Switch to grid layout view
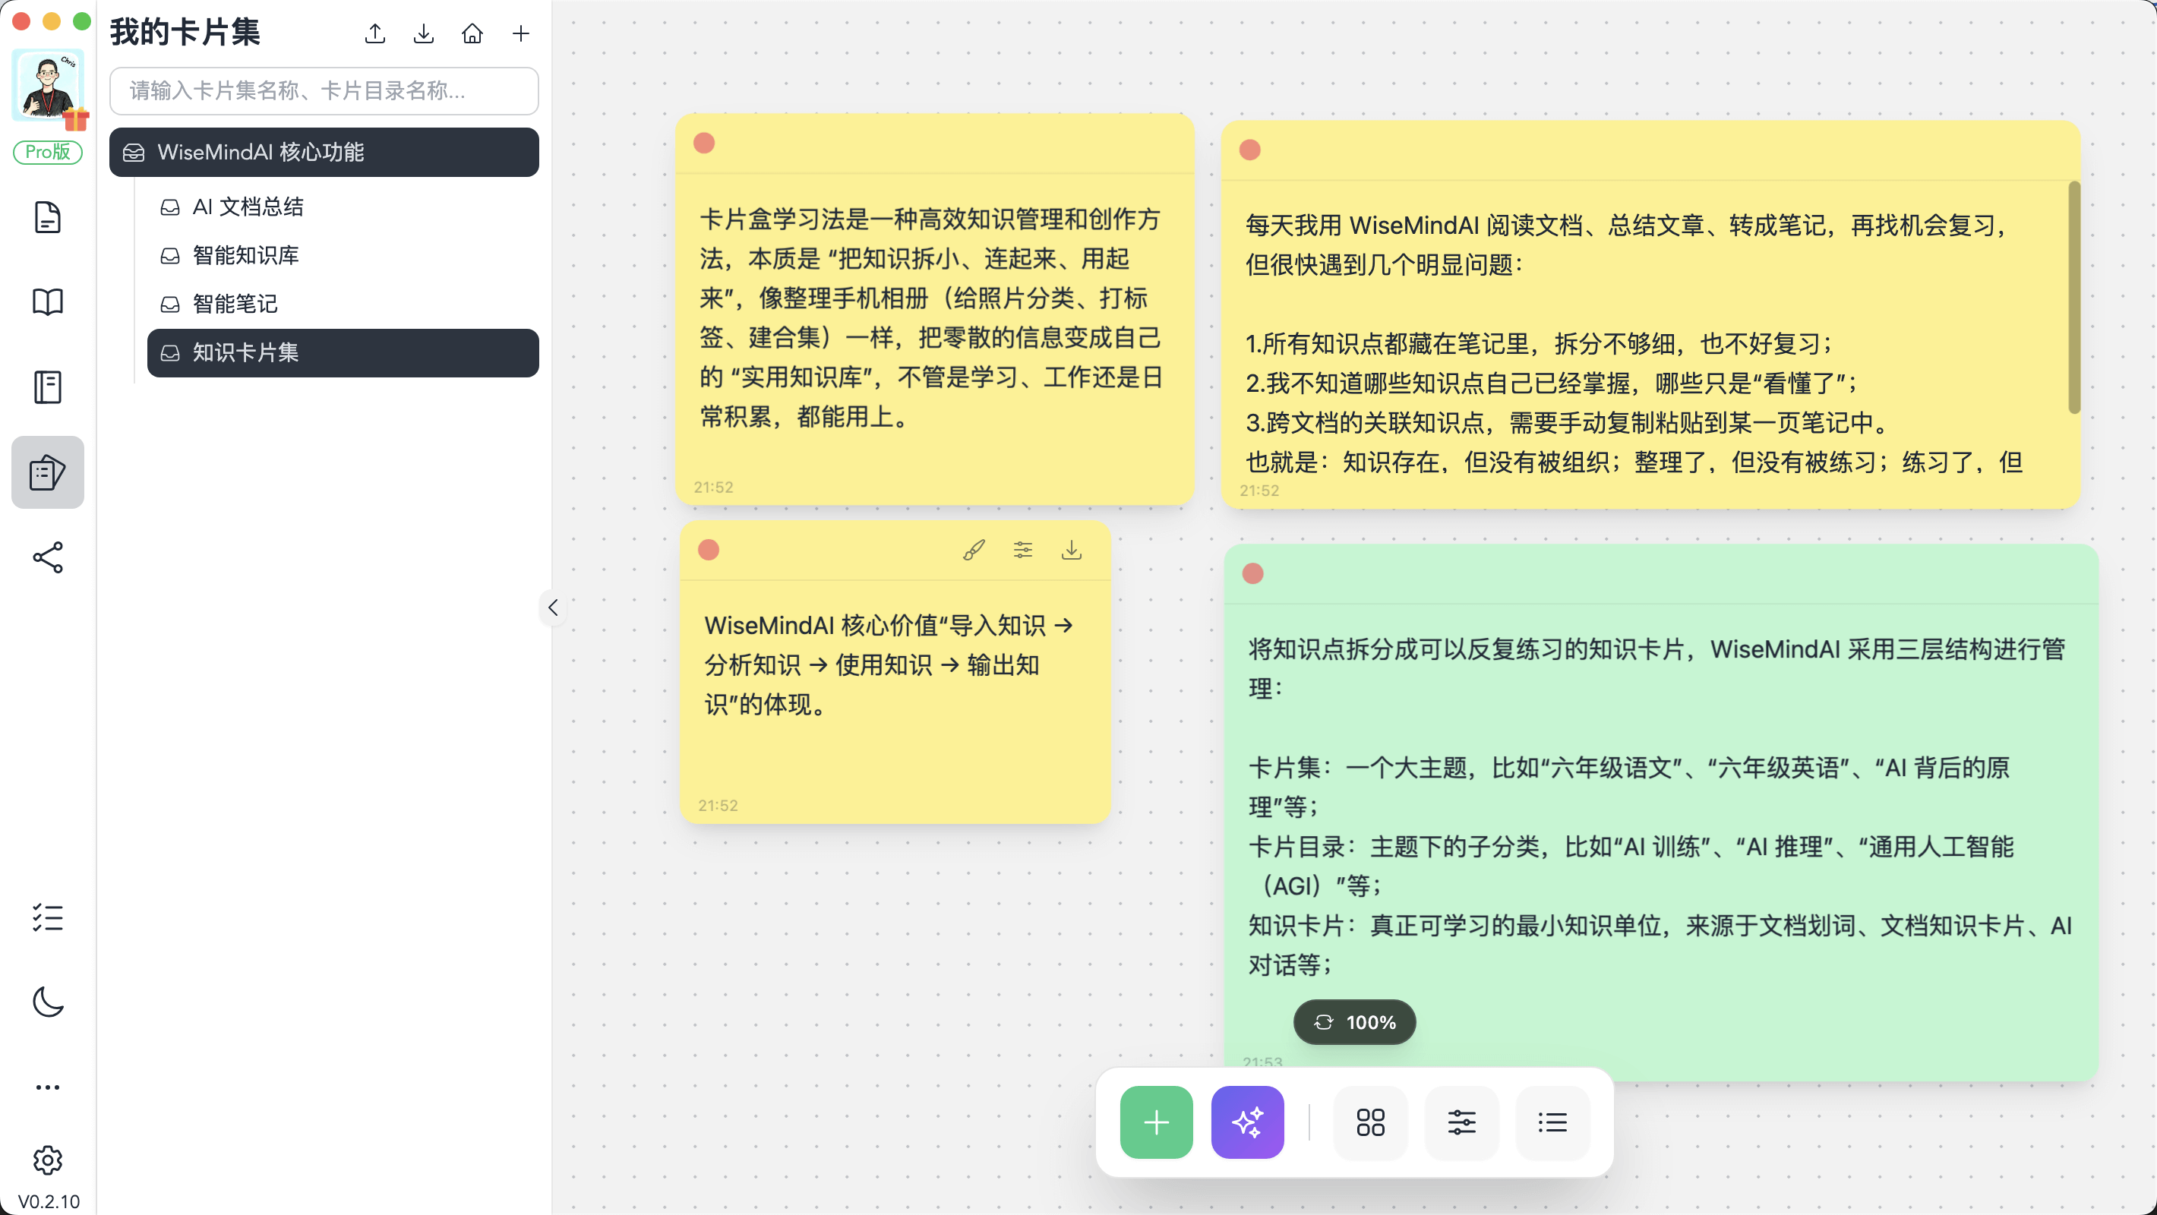The width and height of the screenshot is (2157, 1215). (1370, 1122)
